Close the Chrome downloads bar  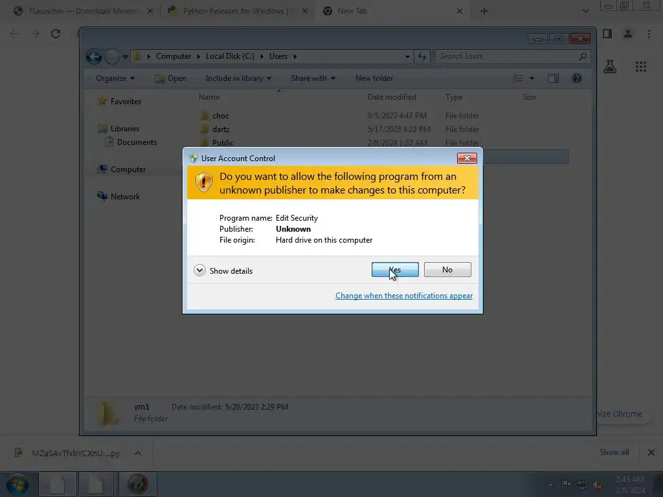(651, 452)
